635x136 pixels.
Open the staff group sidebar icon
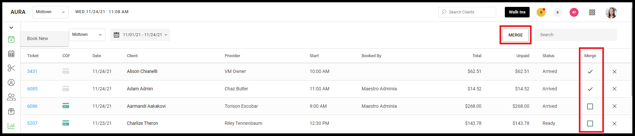tap(11, 97)
